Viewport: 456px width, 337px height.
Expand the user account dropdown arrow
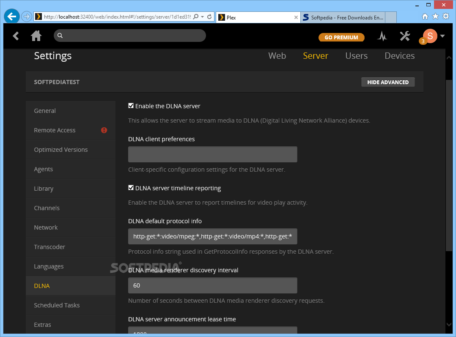tap(442, 36)
